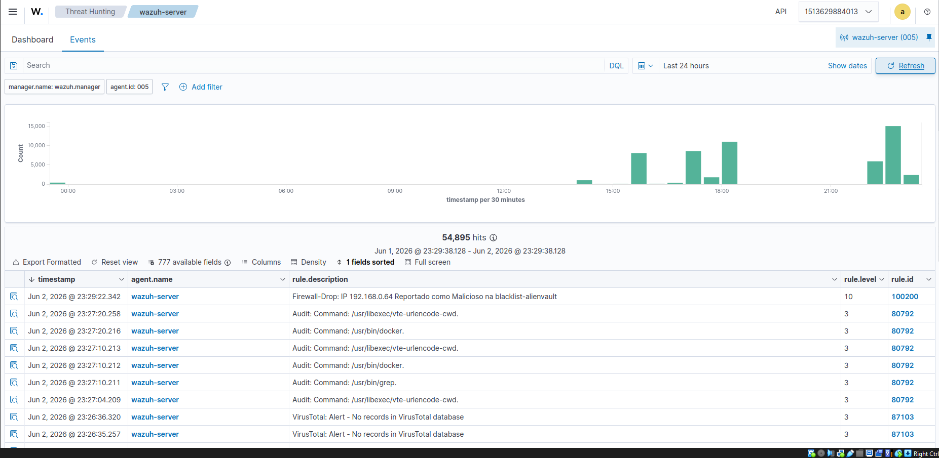
Task: Open rule 87103 in the 23:26:36.320 row
Action: [903, 417]
